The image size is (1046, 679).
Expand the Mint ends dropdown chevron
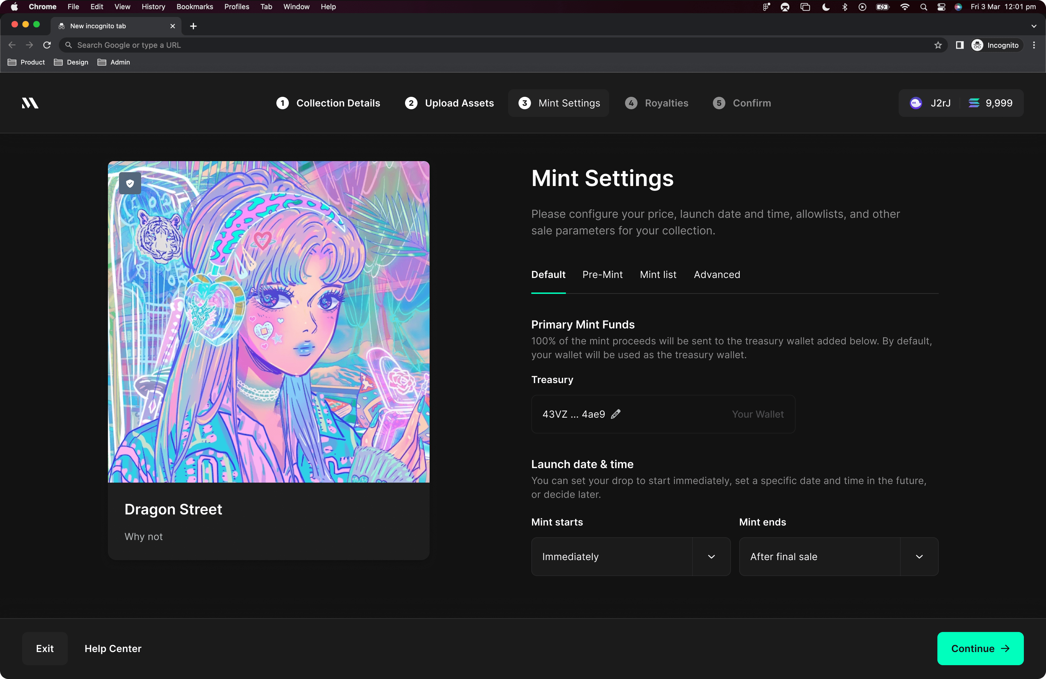tap(919, 557)
